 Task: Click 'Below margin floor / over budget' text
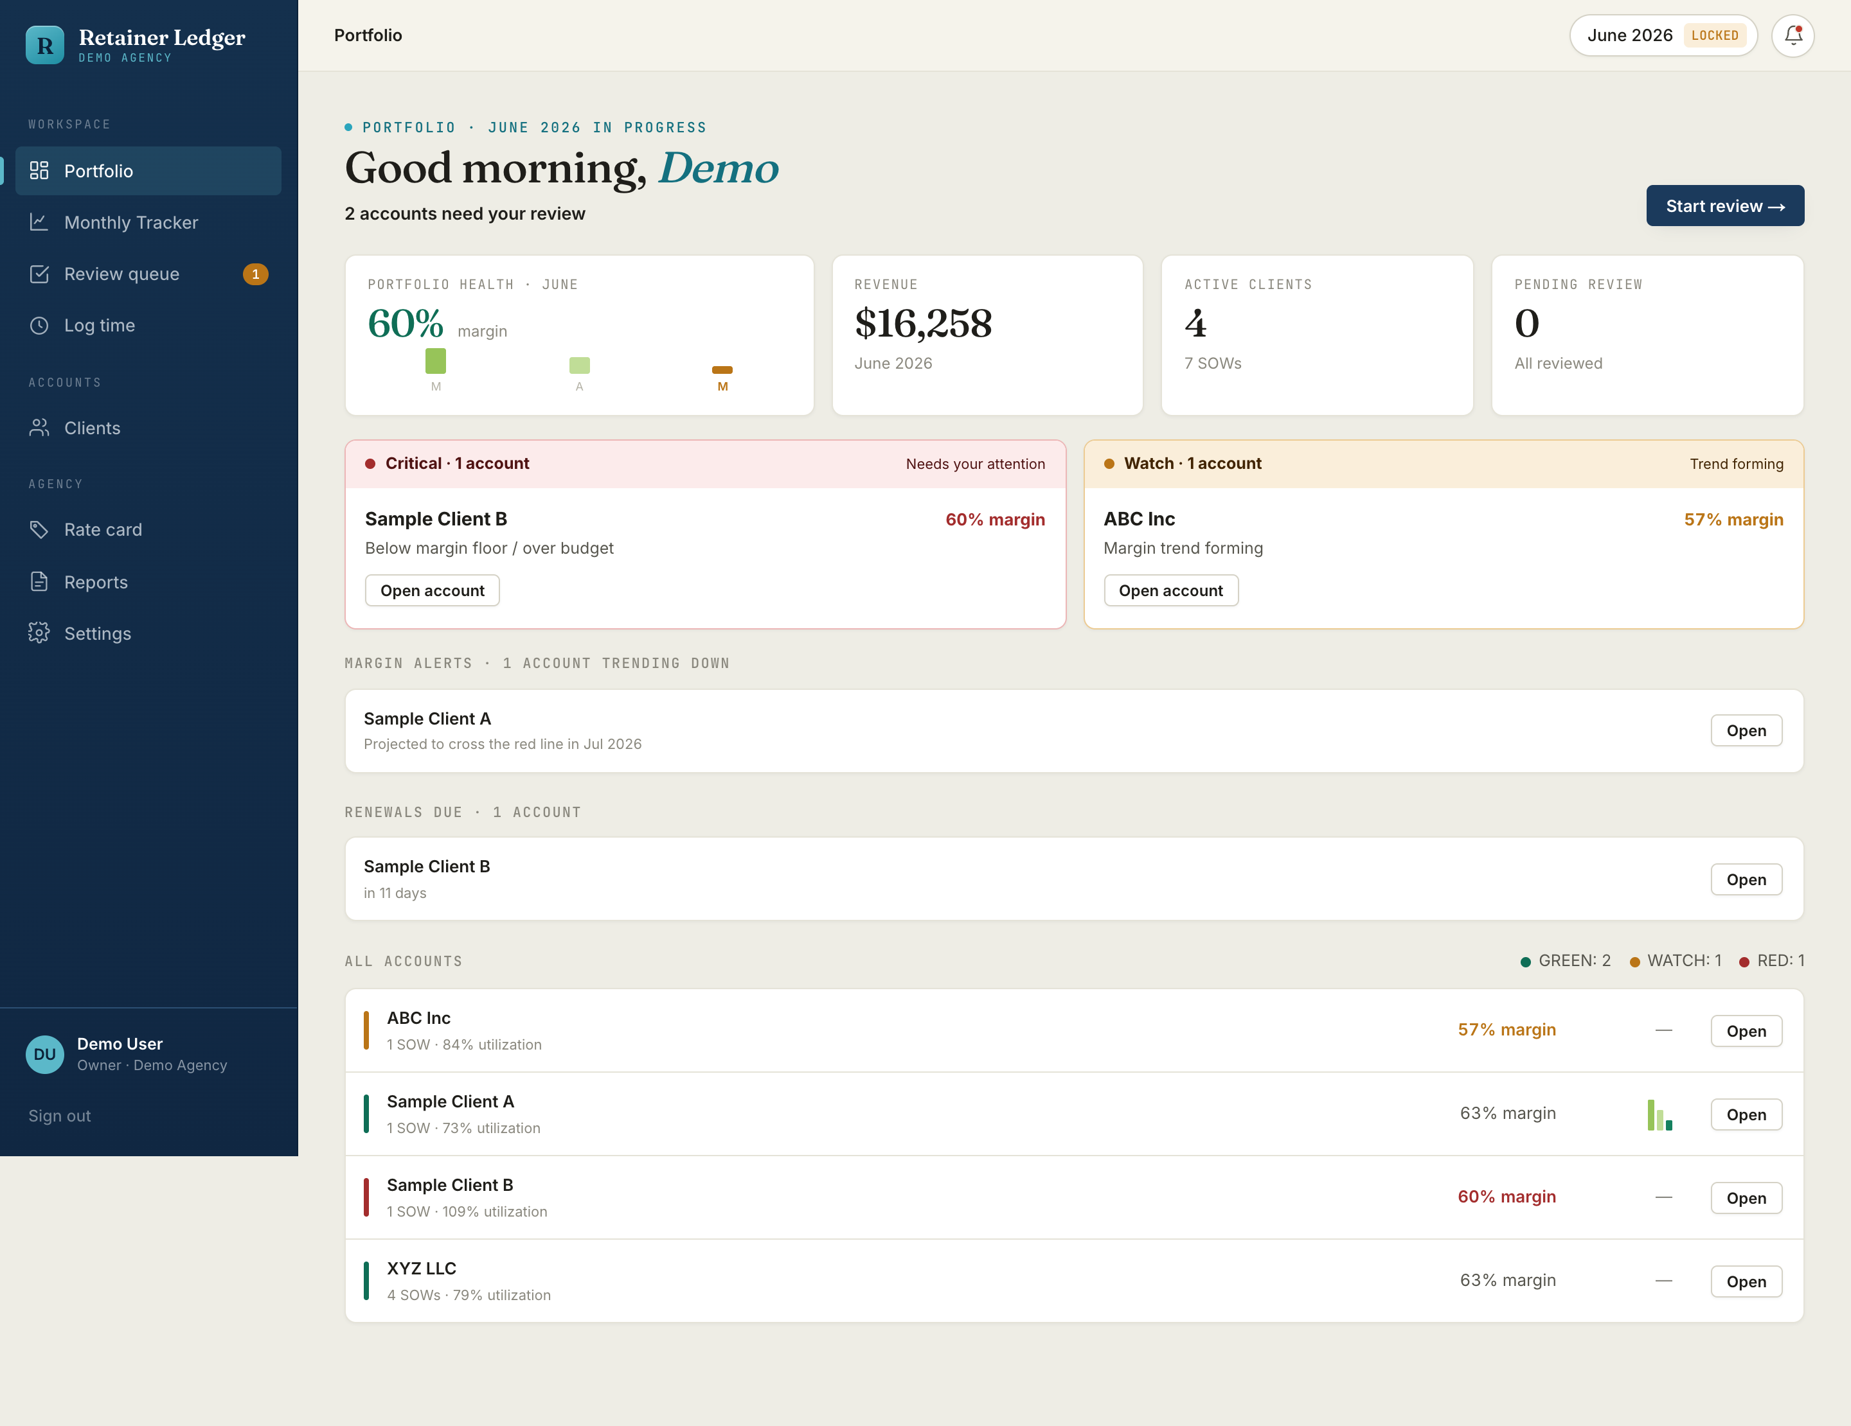[489, 548]
